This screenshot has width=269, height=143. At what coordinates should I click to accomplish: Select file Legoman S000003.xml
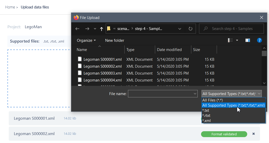pyautogui.click(x=102, y=73)
